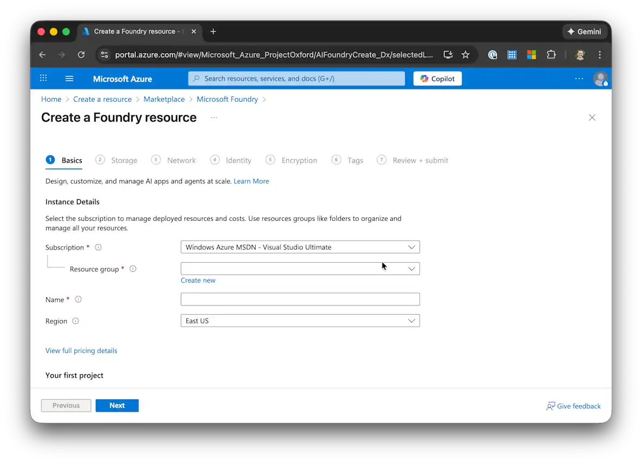This screenshot has width=642, height=463.
Task: Click info icon next to Region
Action: 75,321
